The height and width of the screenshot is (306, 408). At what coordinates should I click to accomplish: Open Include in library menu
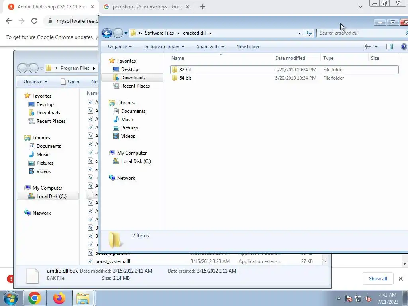[x=164, y=47]
